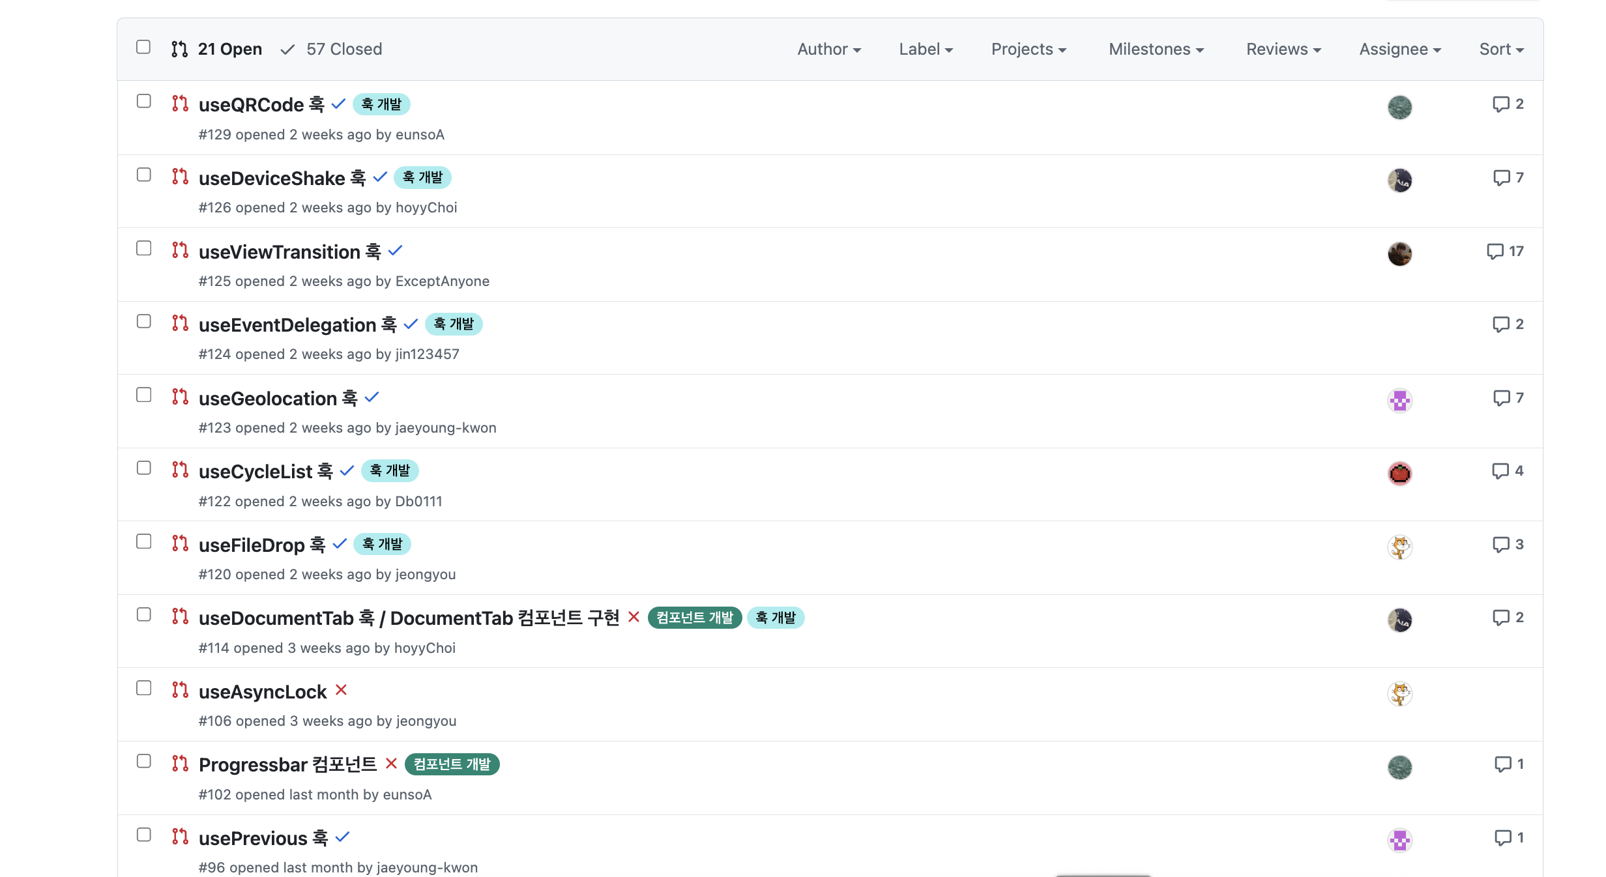Open the Milestones filter dropdown
Screen dimensions: 1606x877
click(1156, 50)
